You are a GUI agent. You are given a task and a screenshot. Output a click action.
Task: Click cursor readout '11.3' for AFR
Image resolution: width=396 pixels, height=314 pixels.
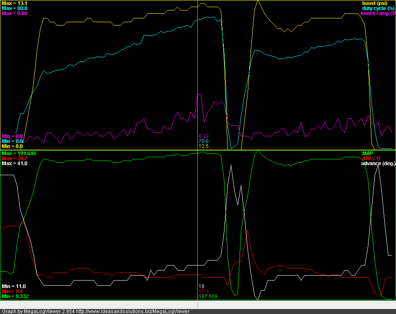204,291
